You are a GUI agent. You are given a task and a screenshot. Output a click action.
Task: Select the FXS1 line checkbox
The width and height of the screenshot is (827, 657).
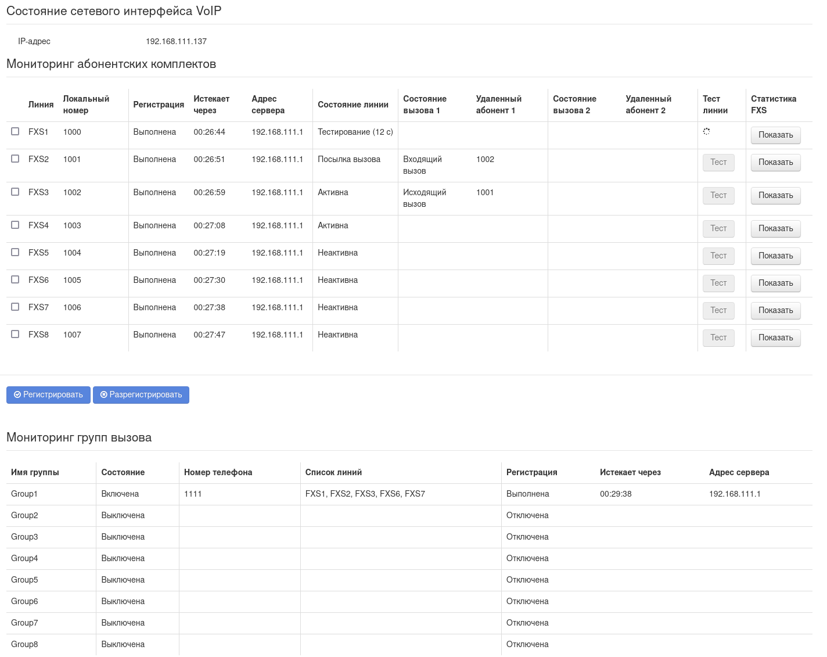click(x=15, y=131)
